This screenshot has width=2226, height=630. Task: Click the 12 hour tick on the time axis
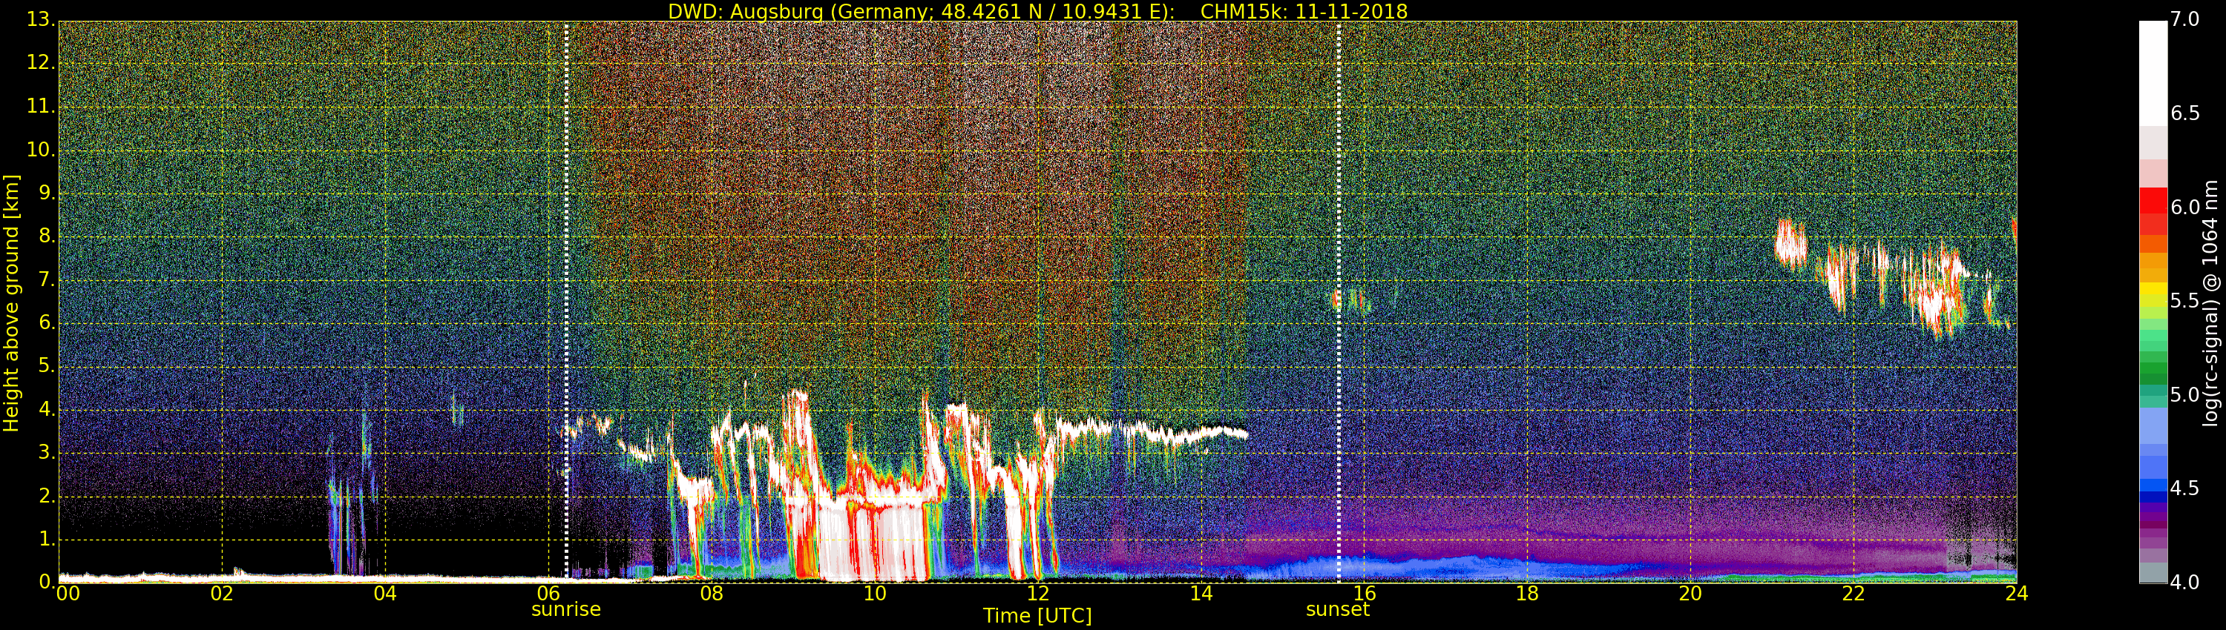(x=1037, y=593)
